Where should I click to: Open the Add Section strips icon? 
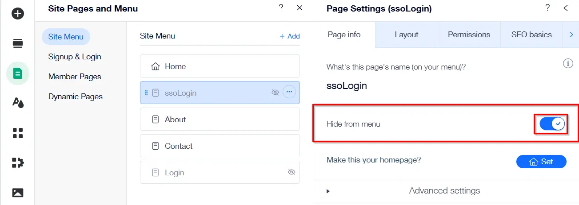(18, 43)
